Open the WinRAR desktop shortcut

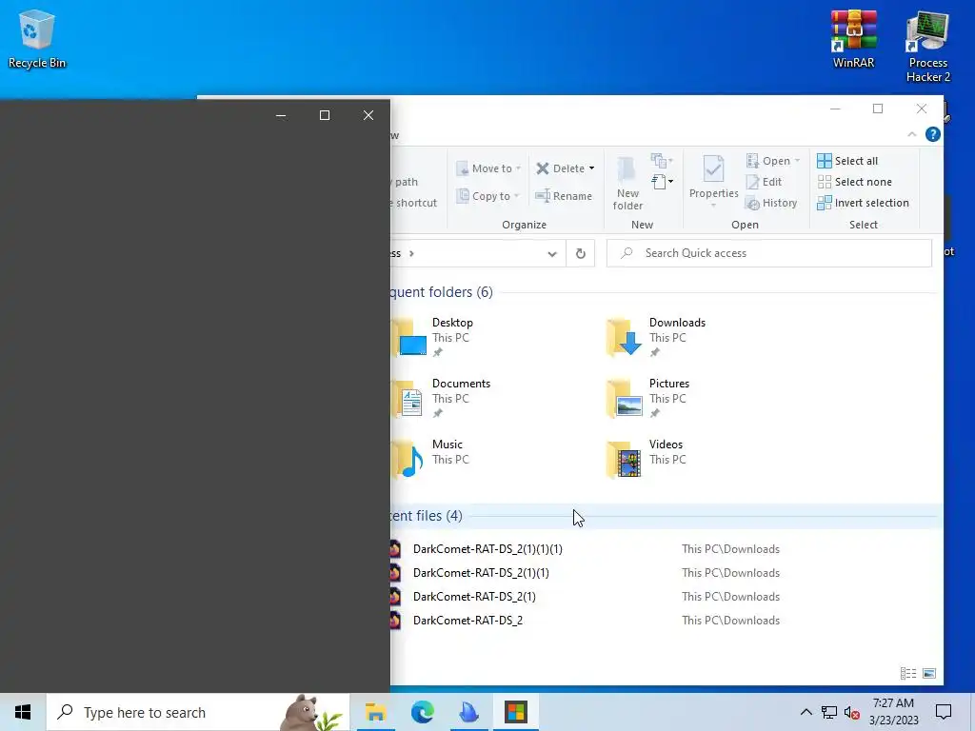853,38
